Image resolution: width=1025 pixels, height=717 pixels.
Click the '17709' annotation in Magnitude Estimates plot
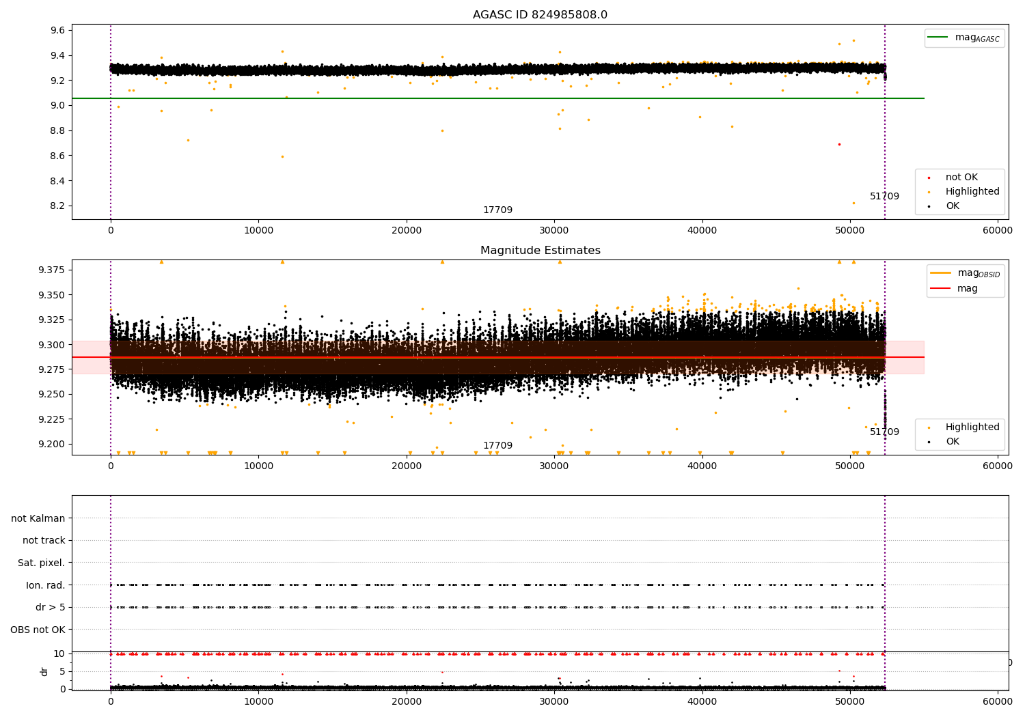tap(497, 446)
